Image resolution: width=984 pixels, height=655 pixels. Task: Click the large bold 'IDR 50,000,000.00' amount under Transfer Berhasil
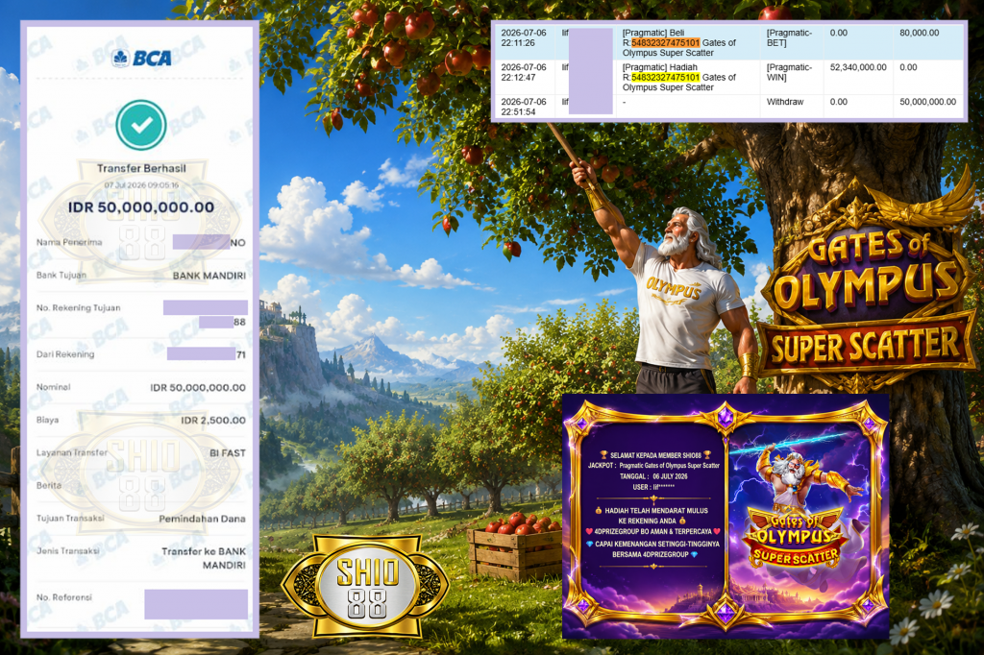coord(141,207)
